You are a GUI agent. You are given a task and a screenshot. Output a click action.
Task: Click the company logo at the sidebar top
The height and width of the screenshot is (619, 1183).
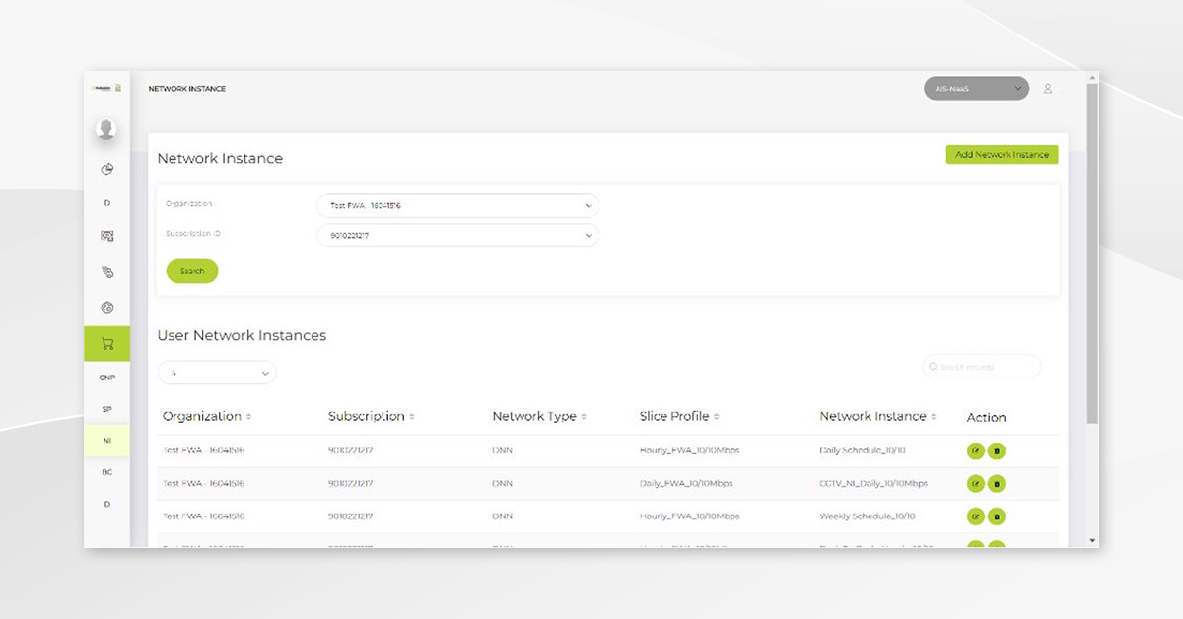[106, 89]
